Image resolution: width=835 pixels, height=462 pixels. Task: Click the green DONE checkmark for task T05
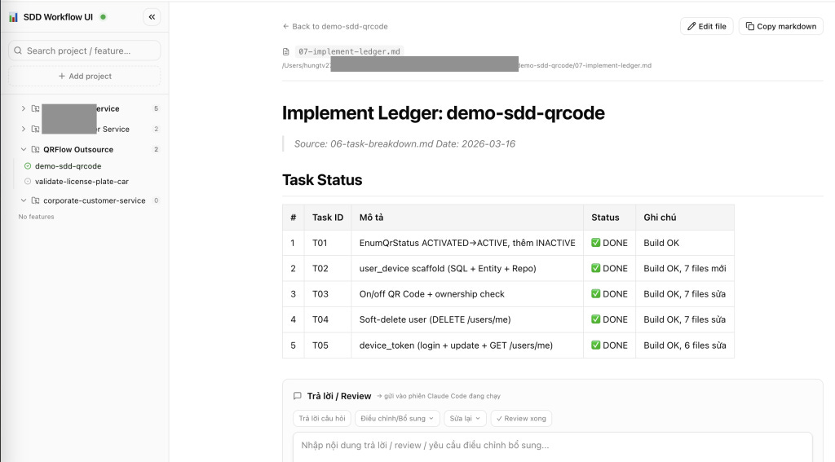596,345
